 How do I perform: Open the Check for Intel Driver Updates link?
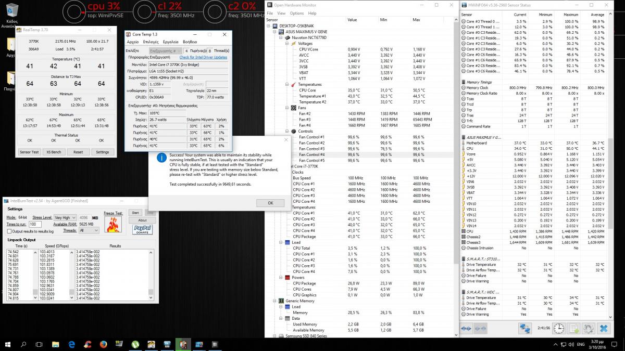204,57
